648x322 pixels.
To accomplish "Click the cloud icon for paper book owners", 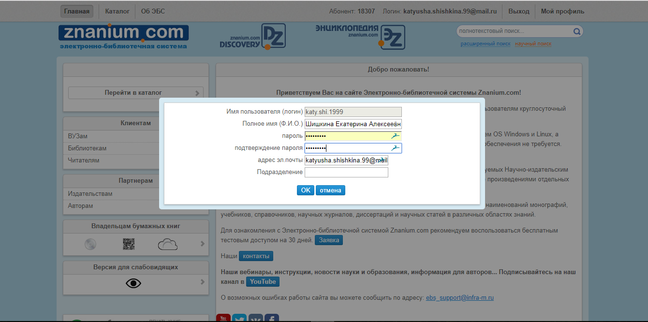I will (167, 244).
